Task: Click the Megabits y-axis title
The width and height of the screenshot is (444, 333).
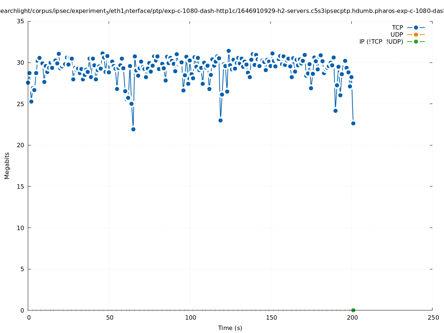Action: (7, 165)
